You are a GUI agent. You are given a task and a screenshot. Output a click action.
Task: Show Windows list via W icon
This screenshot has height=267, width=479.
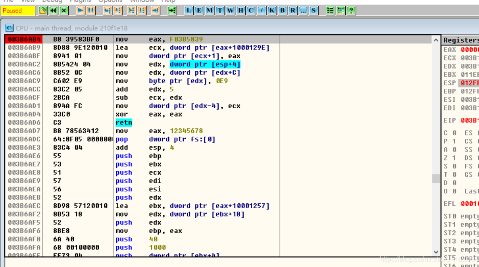[x=230, y=11]
